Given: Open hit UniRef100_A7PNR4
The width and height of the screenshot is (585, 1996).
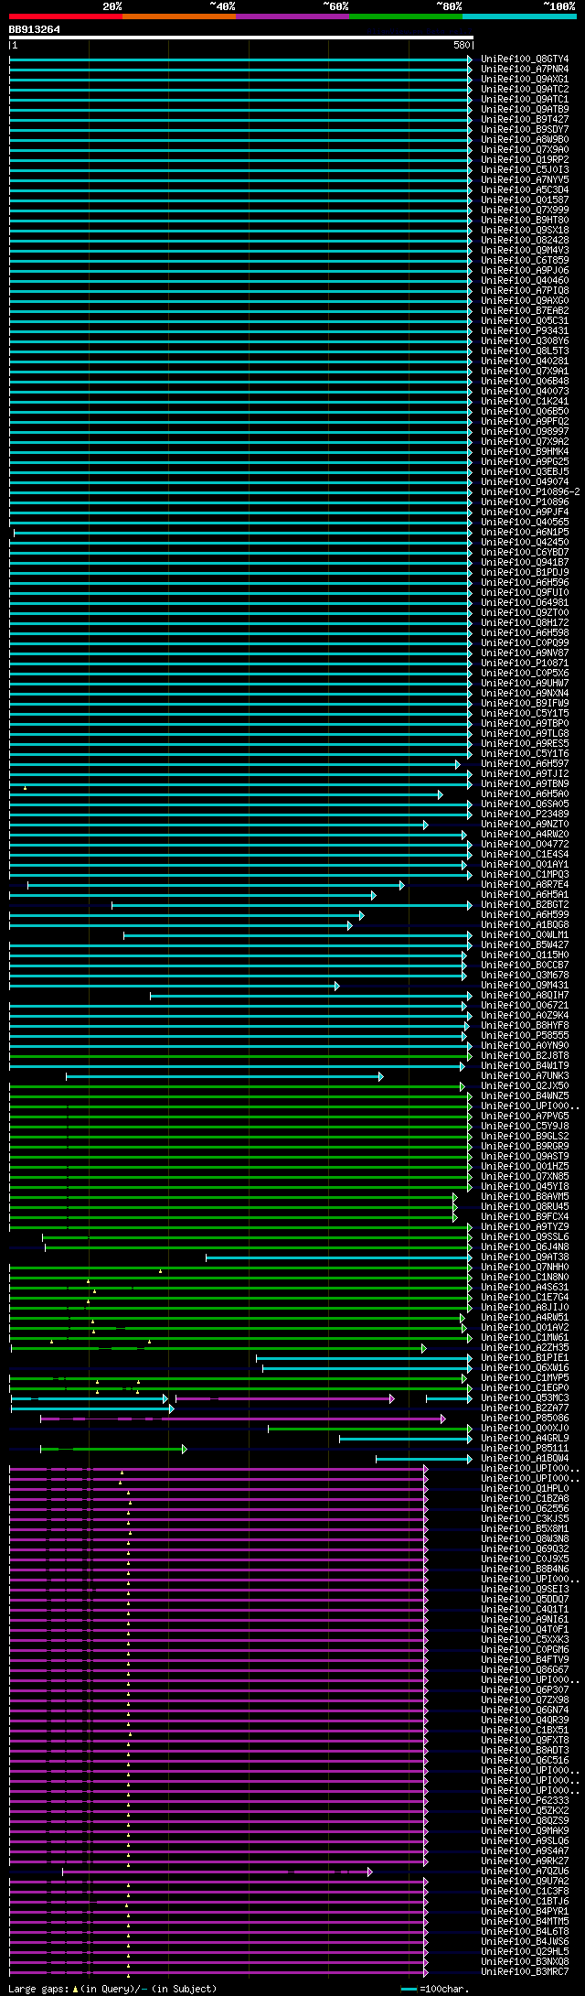Looking at the screenshot, I should pyautogui.click(x=525, y=70).
